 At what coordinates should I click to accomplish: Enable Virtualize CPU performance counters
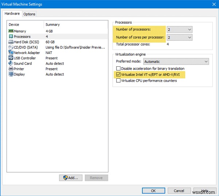point(118,81)
